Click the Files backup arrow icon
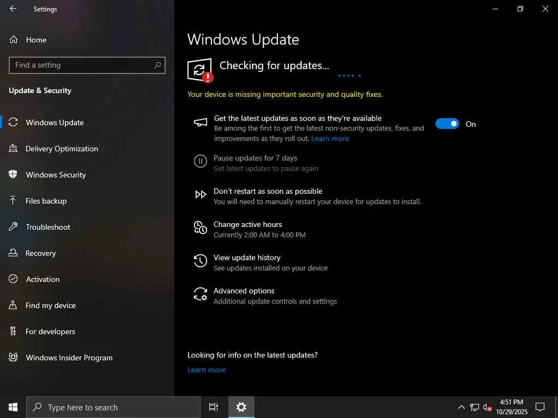 coord(13,201)
